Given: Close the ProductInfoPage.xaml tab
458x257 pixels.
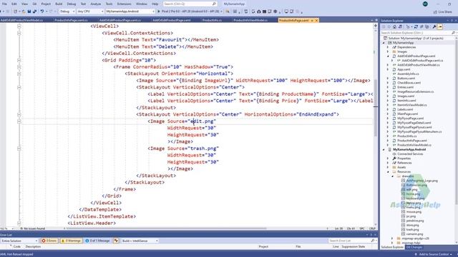Looking at the screenshot, I should [316, 21].
